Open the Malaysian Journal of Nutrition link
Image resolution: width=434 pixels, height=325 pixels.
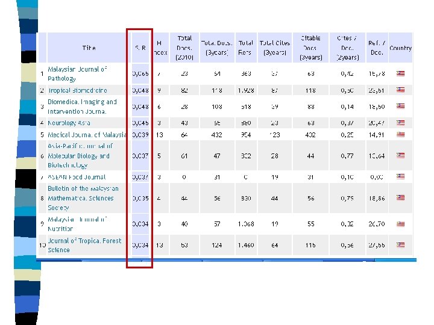point(77,224)
